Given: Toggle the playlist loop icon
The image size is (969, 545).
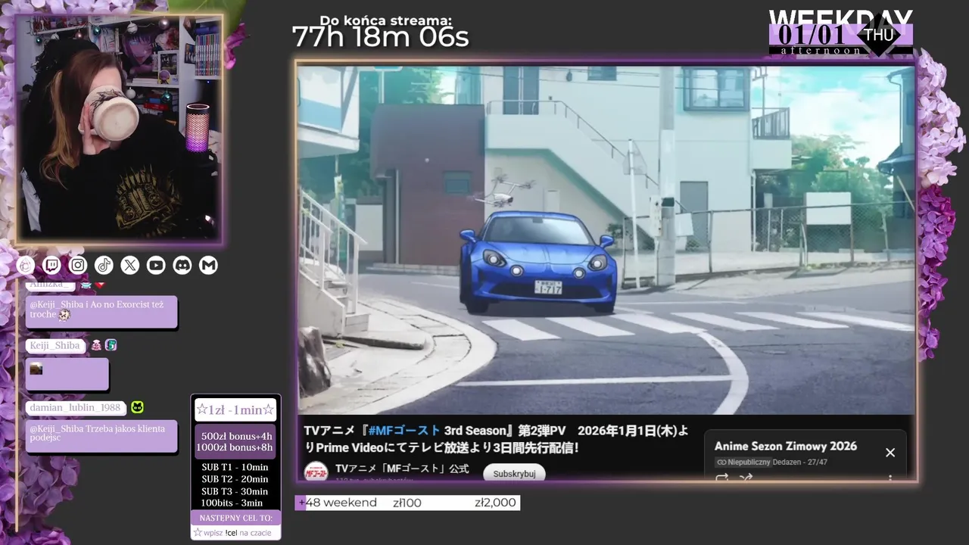Looking at the screenshot, I should click(x=721, y=477).
